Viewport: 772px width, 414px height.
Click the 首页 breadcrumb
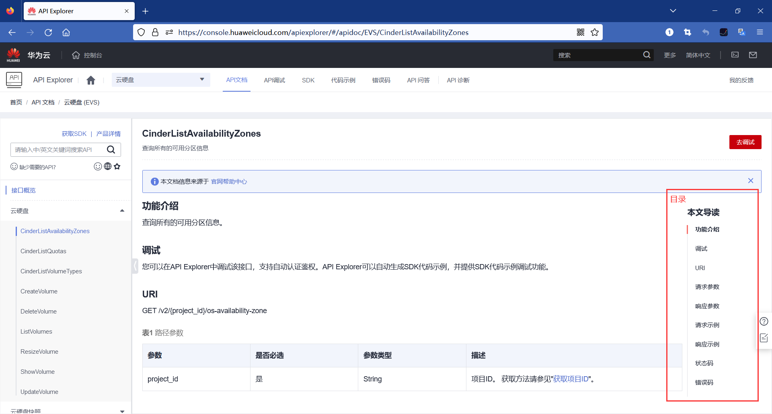click(x=16, y=102)
